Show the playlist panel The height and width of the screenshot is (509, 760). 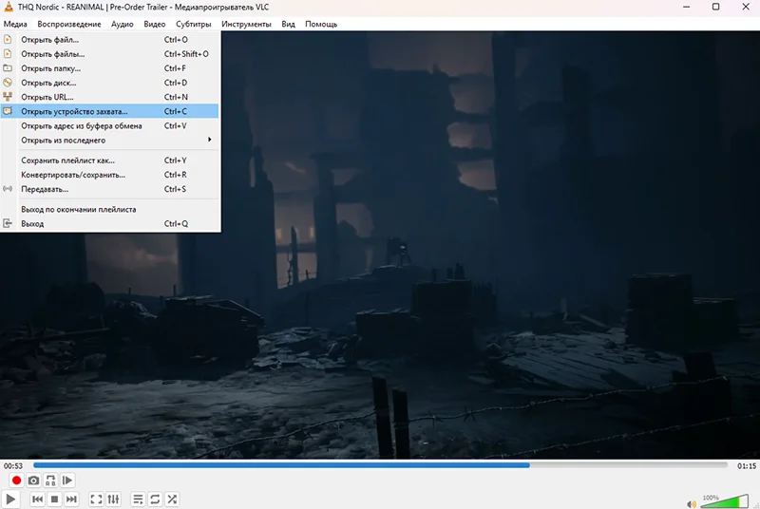pyautogui.click(x=138, y=499)
